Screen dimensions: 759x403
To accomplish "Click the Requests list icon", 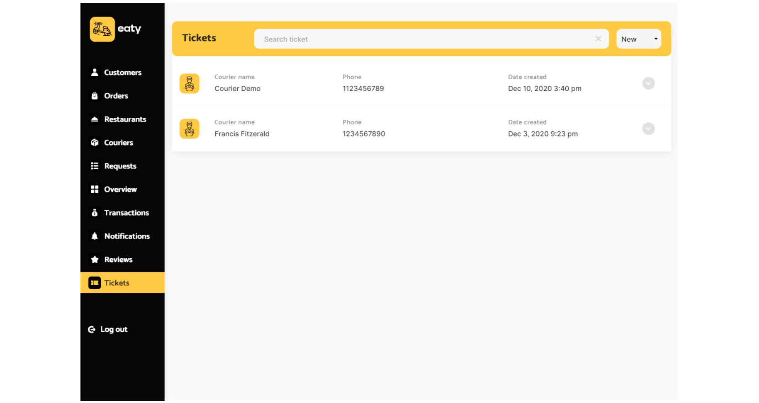I will point(95,166).
